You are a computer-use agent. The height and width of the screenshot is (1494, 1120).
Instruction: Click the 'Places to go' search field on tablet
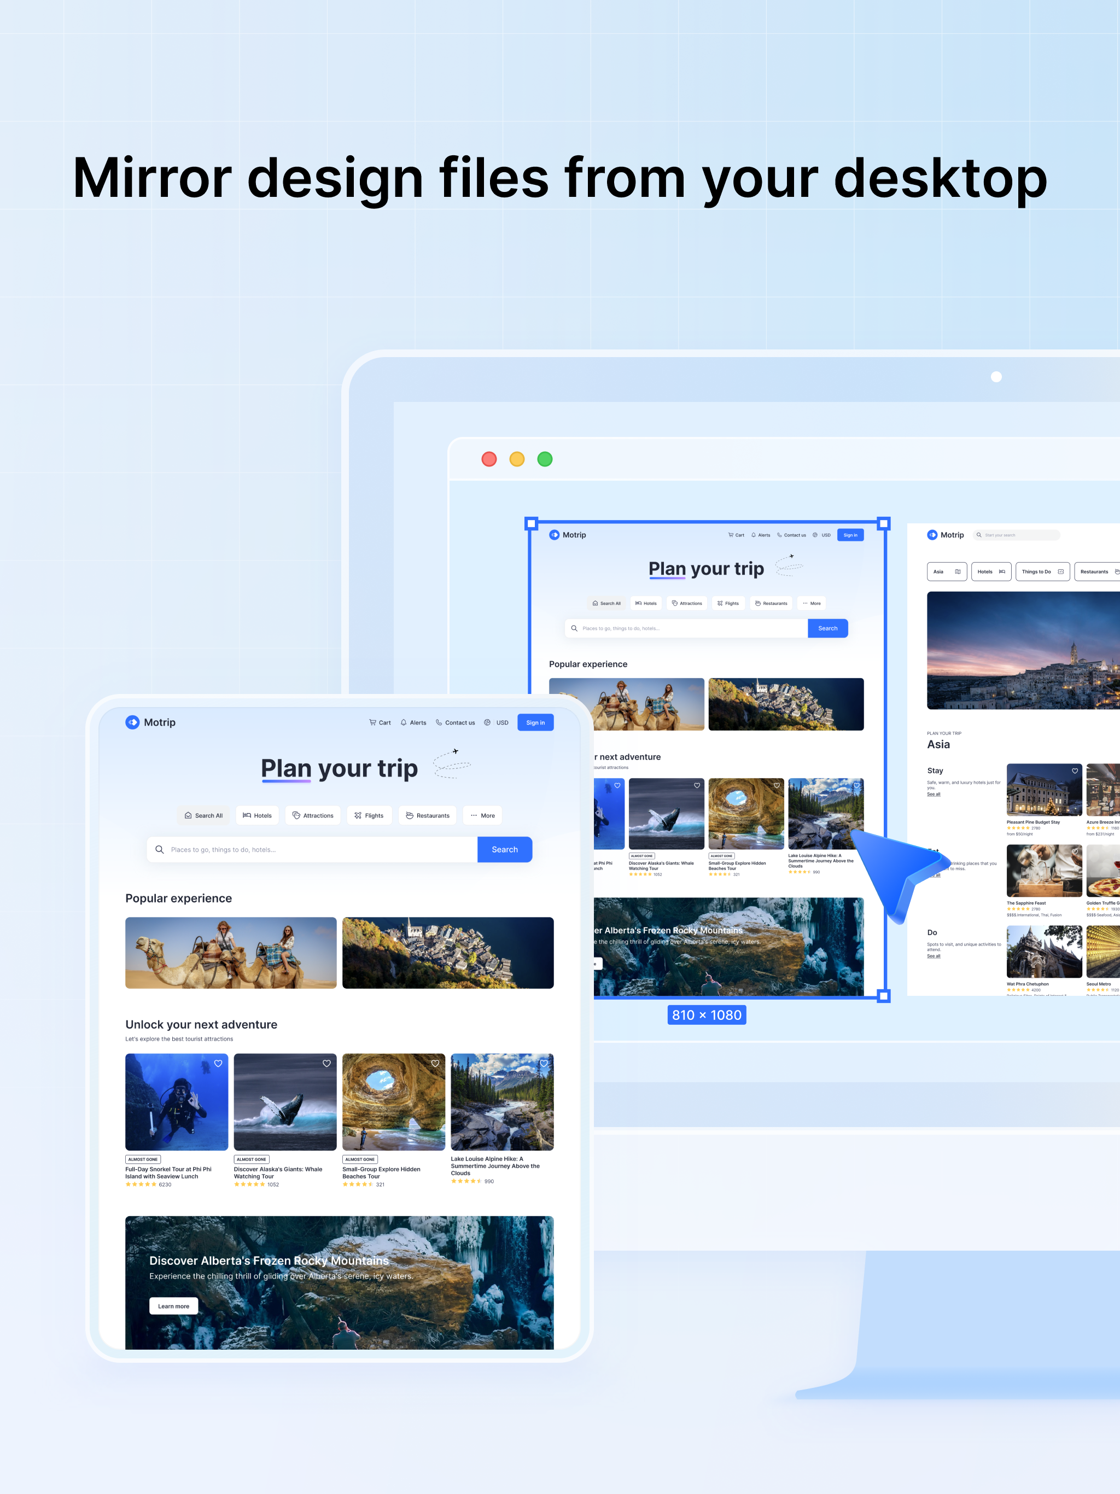(x=312, y=850)
